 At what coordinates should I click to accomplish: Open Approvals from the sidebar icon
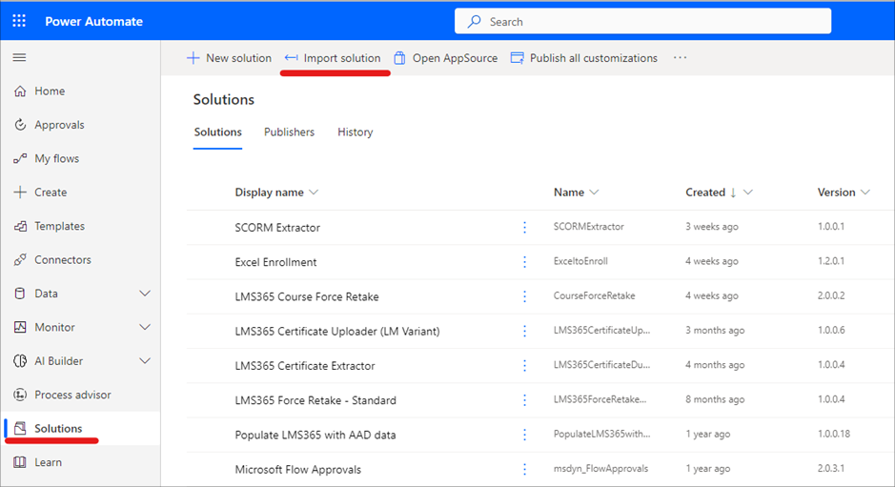click(20, 125)
